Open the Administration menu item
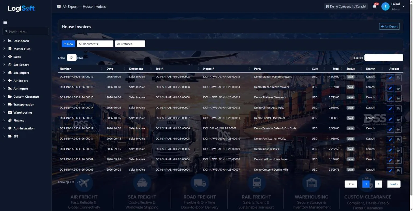The image size is (413, 211). (24, 128)
